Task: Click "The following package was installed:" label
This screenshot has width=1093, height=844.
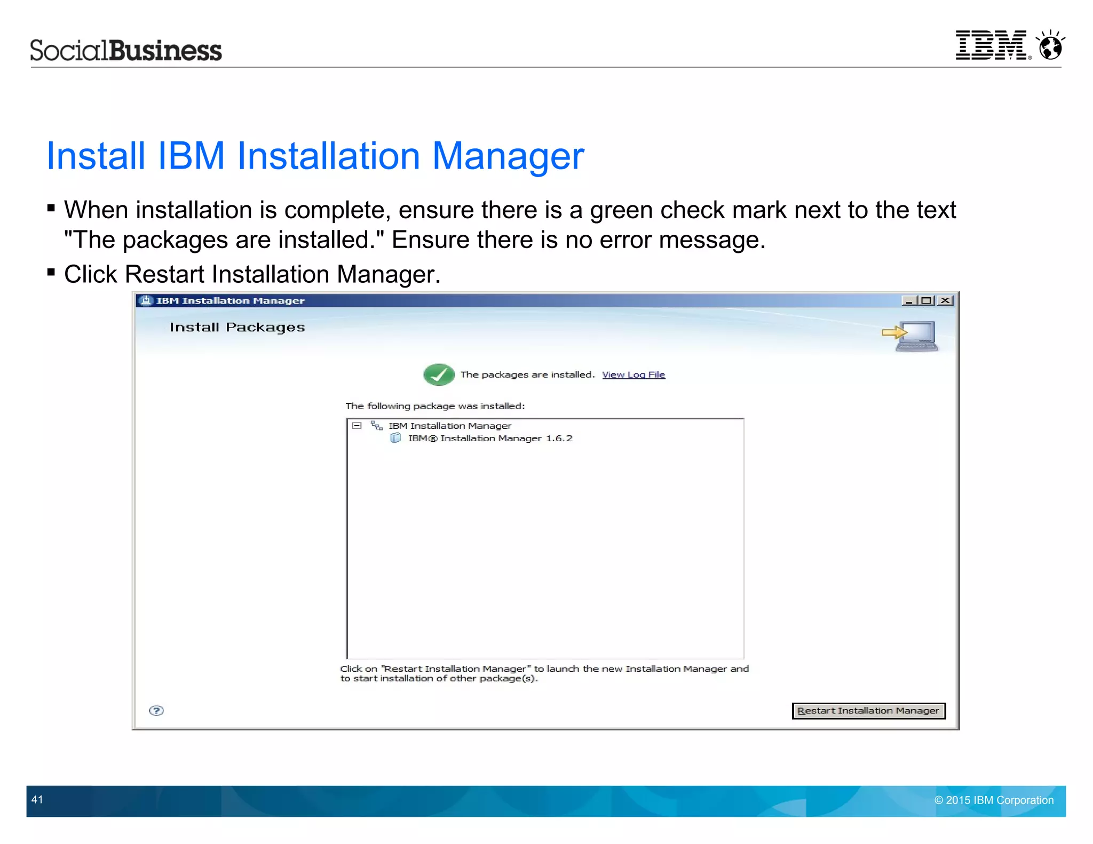Action: 435,406
